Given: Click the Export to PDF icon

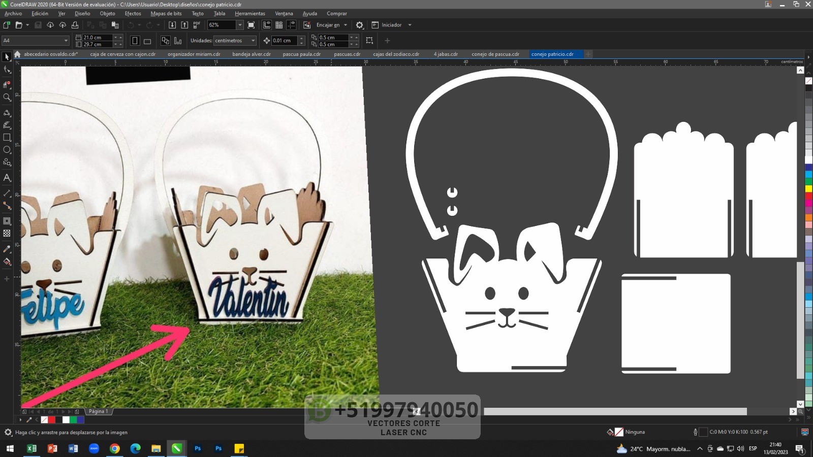Looking at the screenshot, I should (x=197, y=25).
